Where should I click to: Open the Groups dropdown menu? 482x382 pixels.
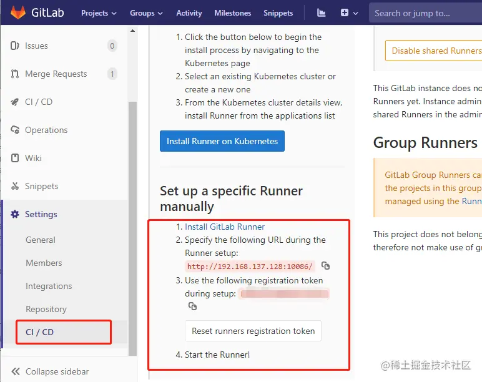(x=146, y=13)
